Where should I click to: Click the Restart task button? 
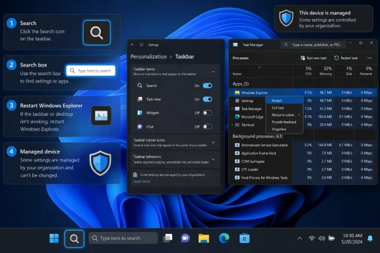tap(346, 58)
